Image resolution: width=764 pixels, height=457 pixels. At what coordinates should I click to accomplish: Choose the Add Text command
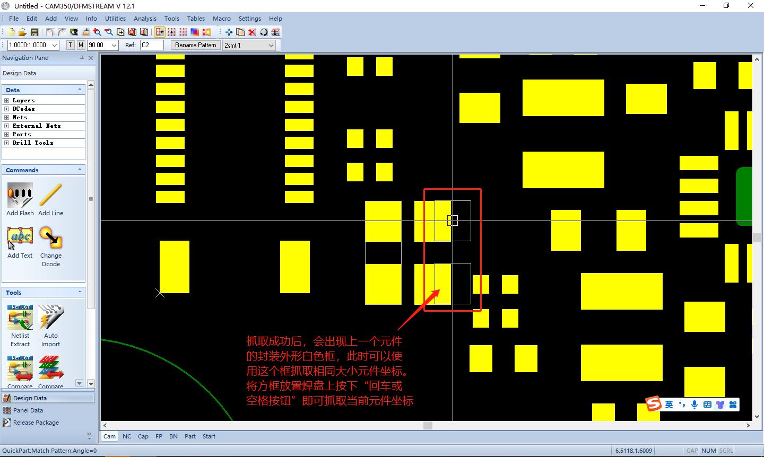20,238
